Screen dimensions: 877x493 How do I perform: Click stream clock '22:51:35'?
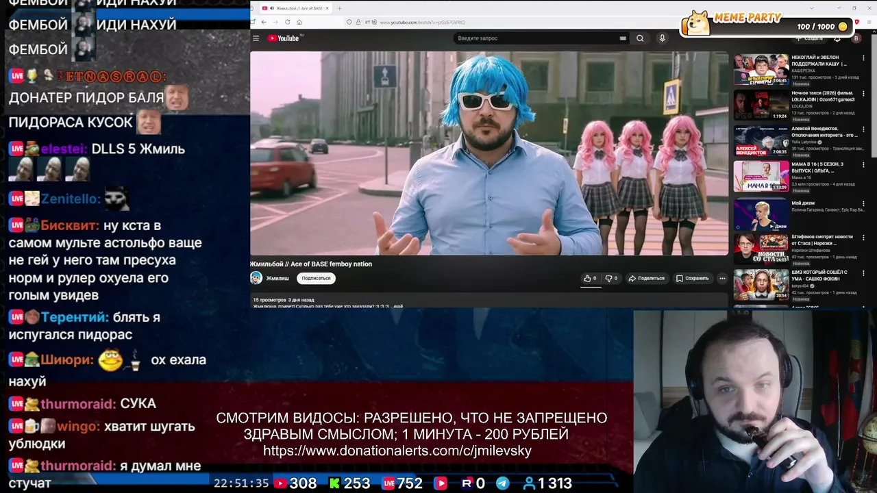(x=241, y=483)
